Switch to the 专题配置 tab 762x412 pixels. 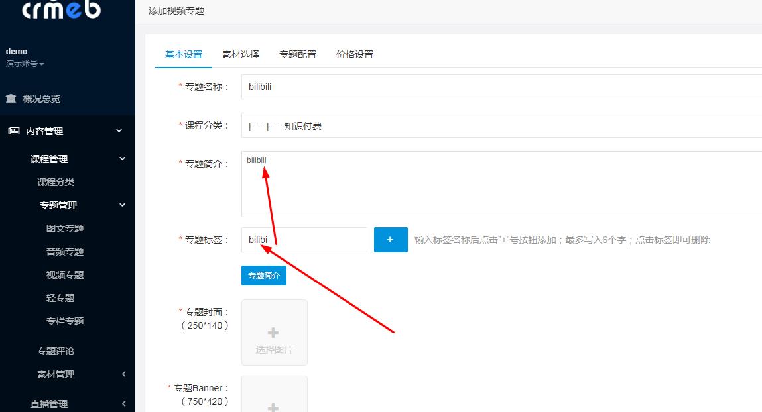pos(298,54)
